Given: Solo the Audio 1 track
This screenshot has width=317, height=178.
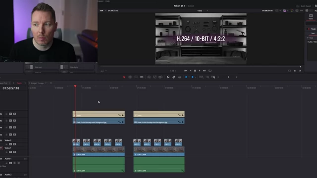Looking at the screenshot, I should point(14,163).
